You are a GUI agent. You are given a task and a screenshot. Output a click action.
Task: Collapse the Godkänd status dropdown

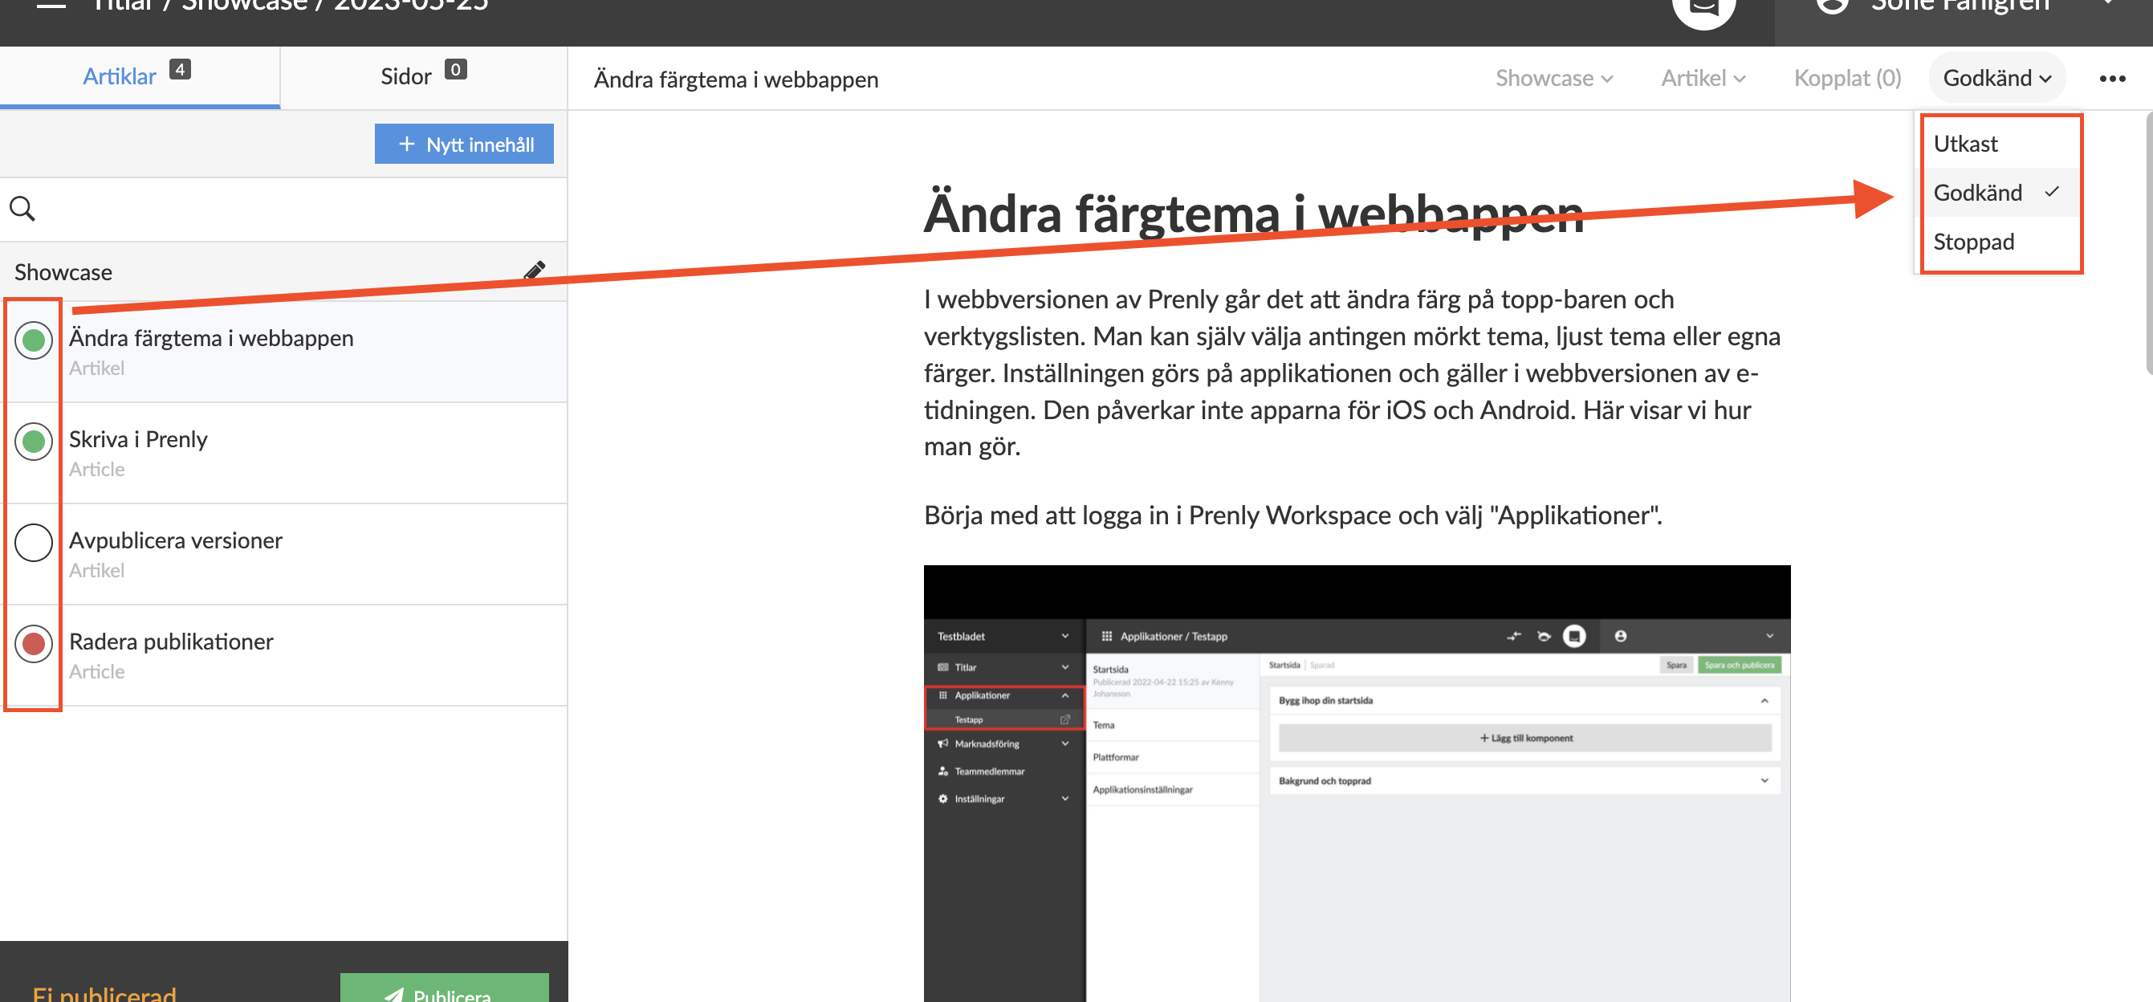1996,79
